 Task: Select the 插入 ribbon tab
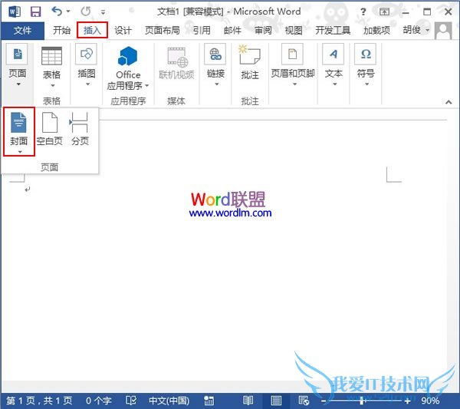[x=92, y=30]
